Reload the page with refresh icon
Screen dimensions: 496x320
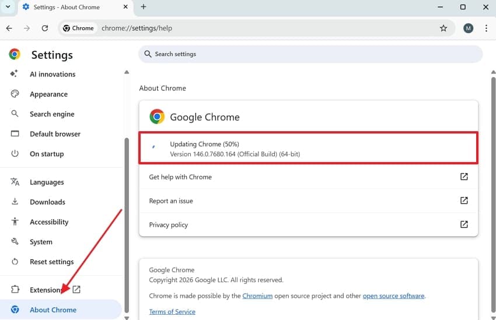coord(44,28)
